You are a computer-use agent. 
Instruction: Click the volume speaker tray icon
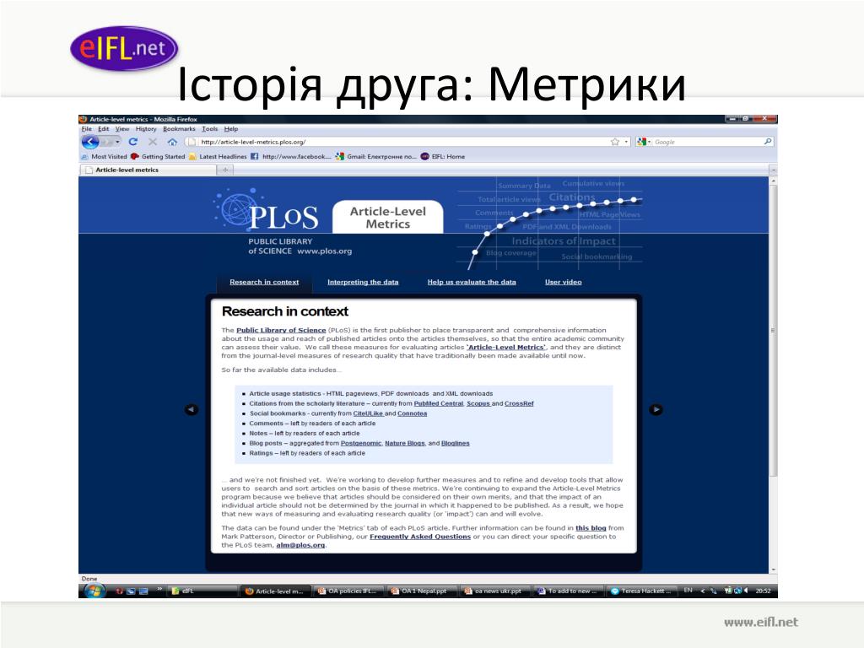746,590
